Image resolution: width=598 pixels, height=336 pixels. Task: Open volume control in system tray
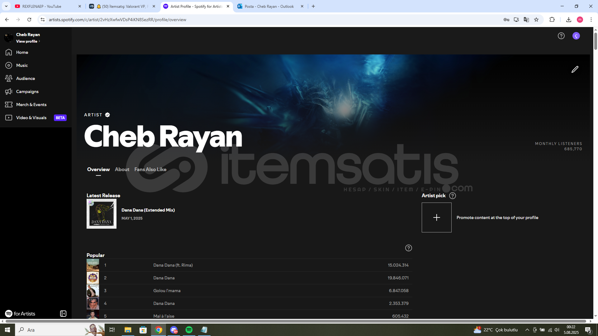click(557, 330)
